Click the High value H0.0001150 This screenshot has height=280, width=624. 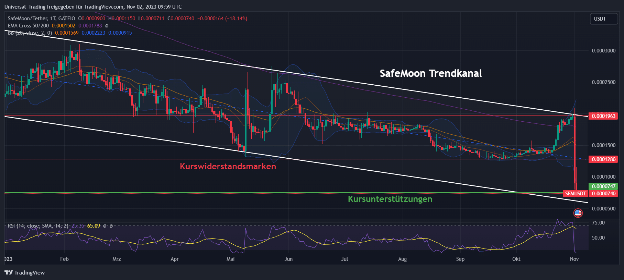coord(122,19)
